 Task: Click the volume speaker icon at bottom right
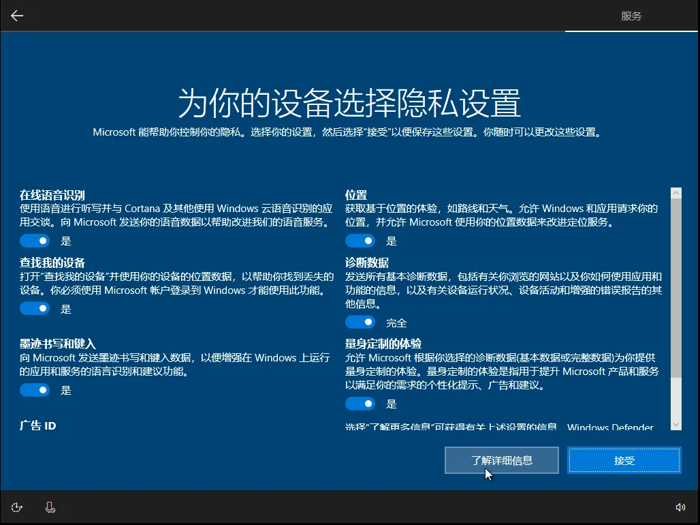point(680,507)
